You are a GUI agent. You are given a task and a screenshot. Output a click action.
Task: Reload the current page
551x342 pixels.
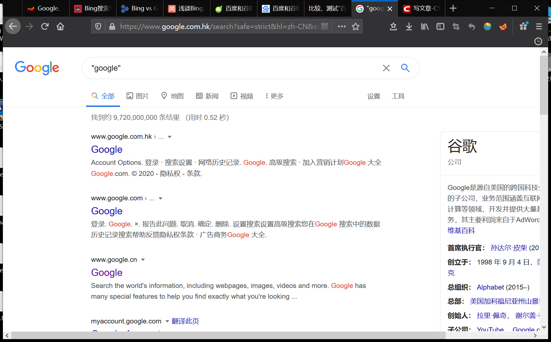coord(45,26)
